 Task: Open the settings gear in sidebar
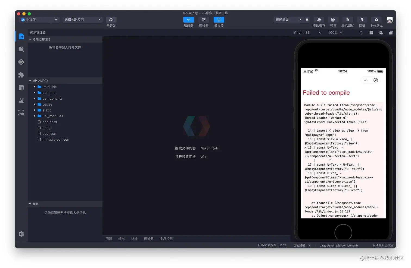pyautogui.click(x=21, y=234)
